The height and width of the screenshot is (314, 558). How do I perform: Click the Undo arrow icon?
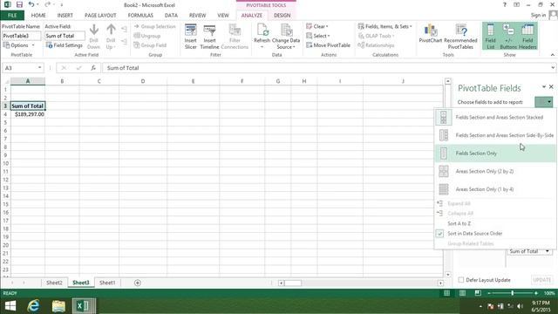[31, 4]
